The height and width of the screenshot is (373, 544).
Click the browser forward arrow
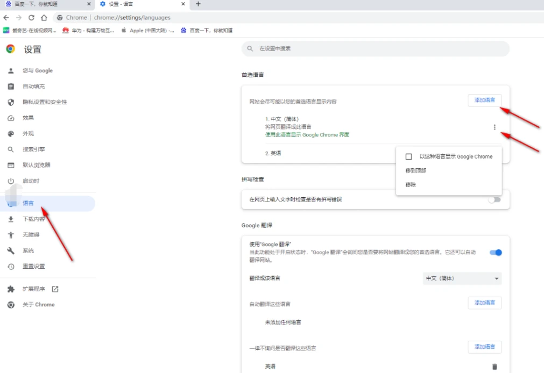[x=19, y=18]
